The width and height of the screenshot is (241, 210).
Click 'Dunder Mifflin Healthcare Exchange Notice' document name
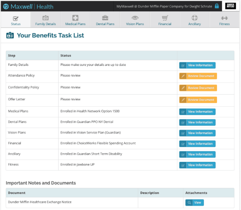[40, 202]
